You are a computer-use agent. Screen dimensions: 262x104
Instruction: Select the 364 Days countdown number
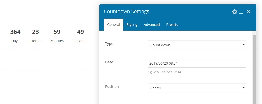[x=15, y=32]
